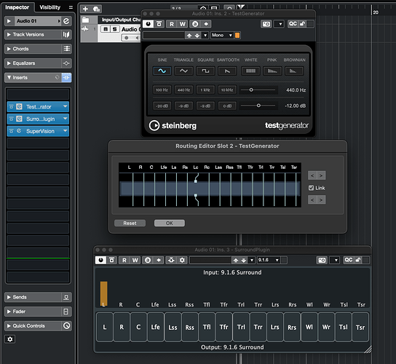The height and width of the screenshot is (364, 396).
Task: Open the SuperVision insert slot dropdown arrow
Action: [x=66, y=131]
